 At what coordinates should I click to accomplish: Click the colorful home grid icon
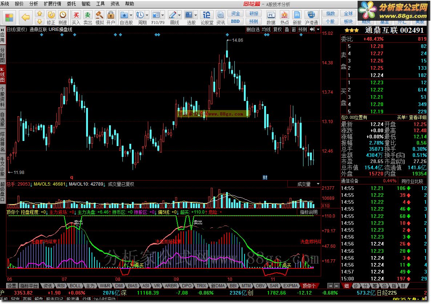[9, 17]
